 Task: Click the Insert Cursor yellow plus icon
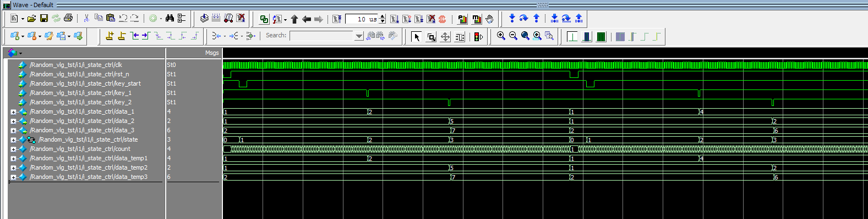point(110,36)
